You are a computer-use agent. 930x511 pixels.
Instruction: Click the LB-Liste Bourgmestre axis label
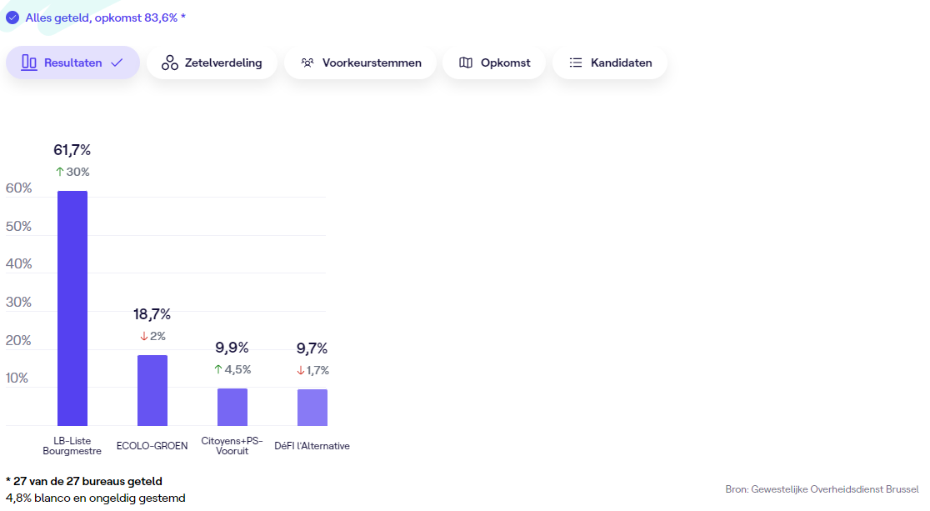tap(72, 446)
